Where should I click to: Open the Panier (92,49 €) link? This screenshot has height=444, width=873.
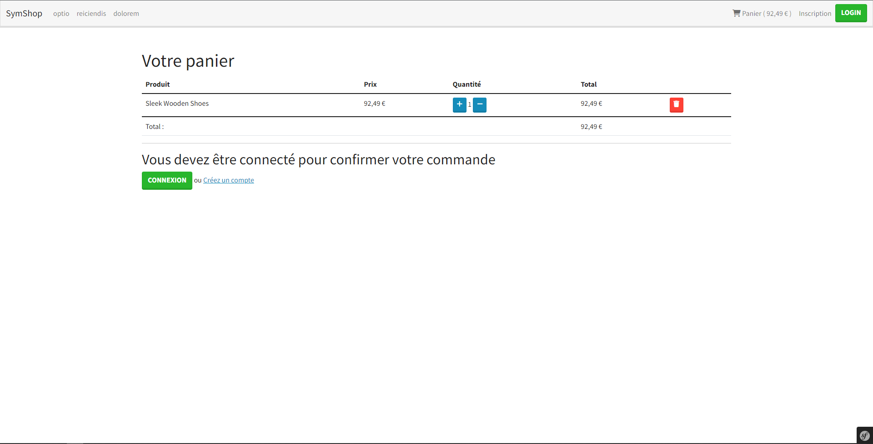coord(767,14)
